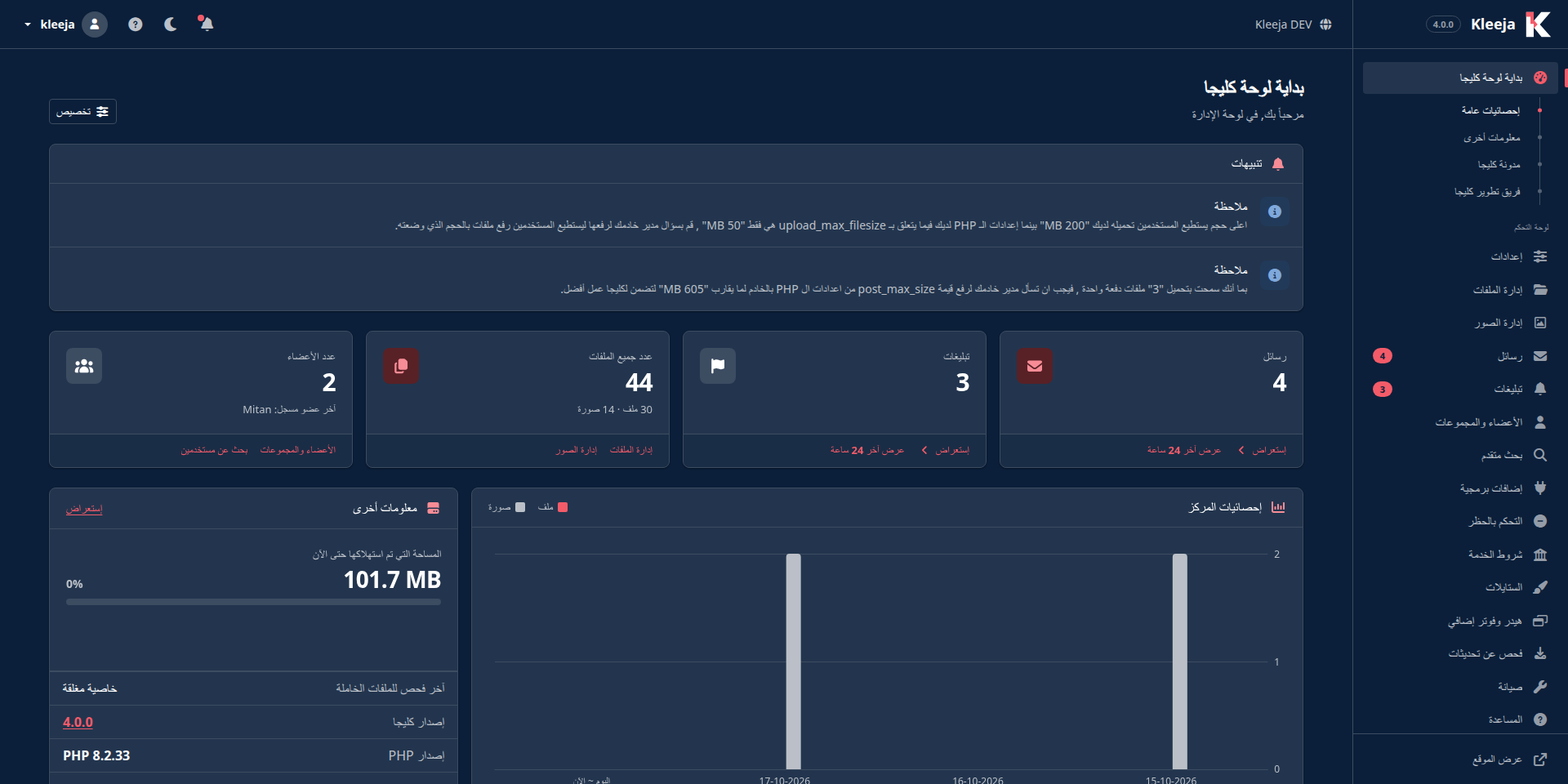Click the المساعدة help icon in sidebar
1568x784 pixels.
1540,719
